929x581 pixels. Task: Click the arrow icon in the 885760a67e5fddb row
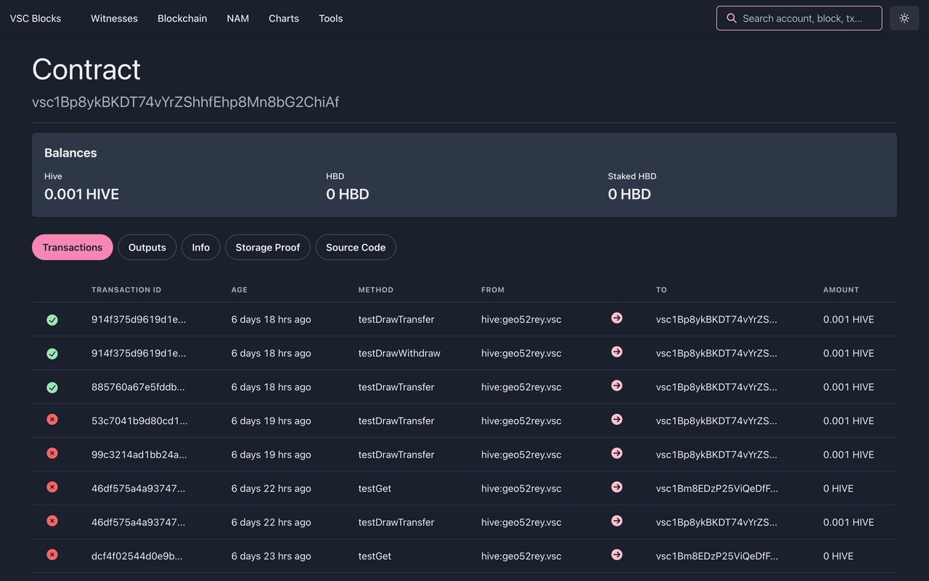click(x=617, y=386)
